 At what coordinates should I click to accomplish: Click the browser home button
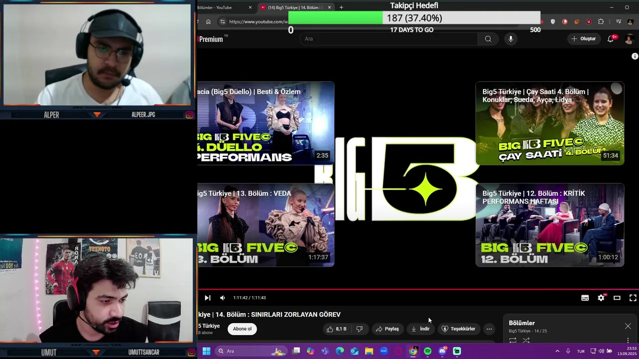(x=208, y=21)
